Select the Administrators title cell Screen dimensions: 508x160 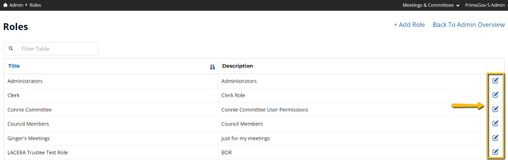111,81
